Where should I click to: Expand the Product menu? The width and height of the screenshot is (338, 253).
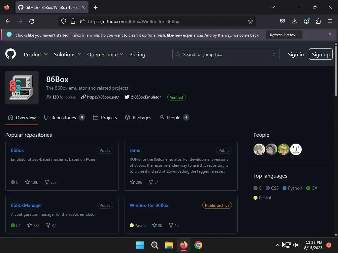click(x=36, y=55)
